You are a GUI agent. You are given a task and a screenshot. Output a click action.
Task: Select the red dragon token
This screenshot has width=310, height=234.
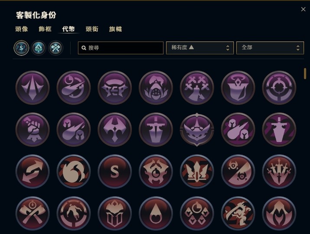point(238,213)
